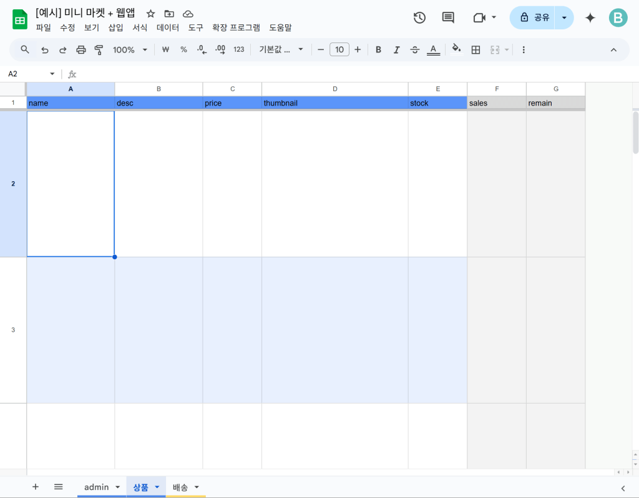Open the 데이터 menu
Viewport: 639px width, 498px height.
(x=168, y=27)
